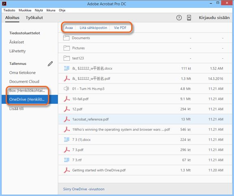This screenshot has width=234, height=196.
Task: Open the Ikkuna menu
Action: tap(51, 10)
